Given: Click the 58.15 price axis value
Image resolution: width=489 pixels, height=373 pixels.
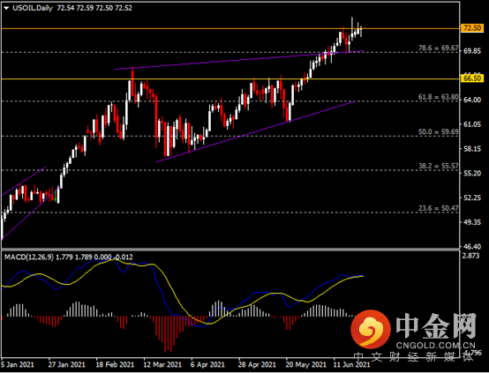Looking at the screenshot, I should (x=472, y=149).
